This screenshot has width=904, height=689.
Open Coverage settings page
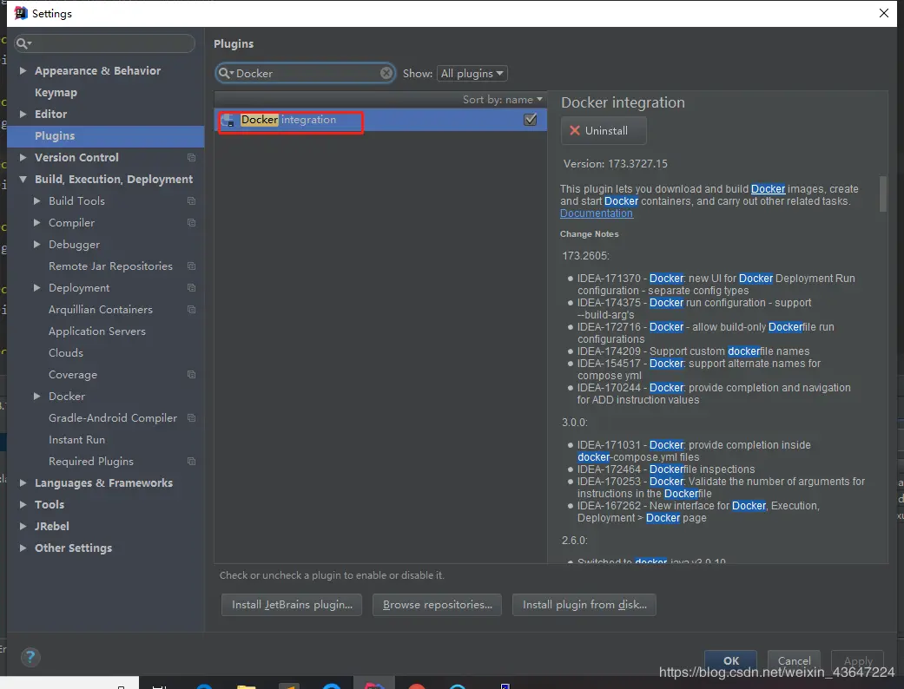(73, 375)
